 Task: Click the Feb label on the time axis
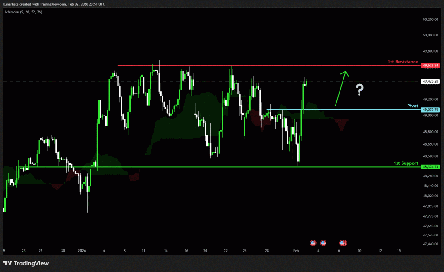click(x=296, y=251)
